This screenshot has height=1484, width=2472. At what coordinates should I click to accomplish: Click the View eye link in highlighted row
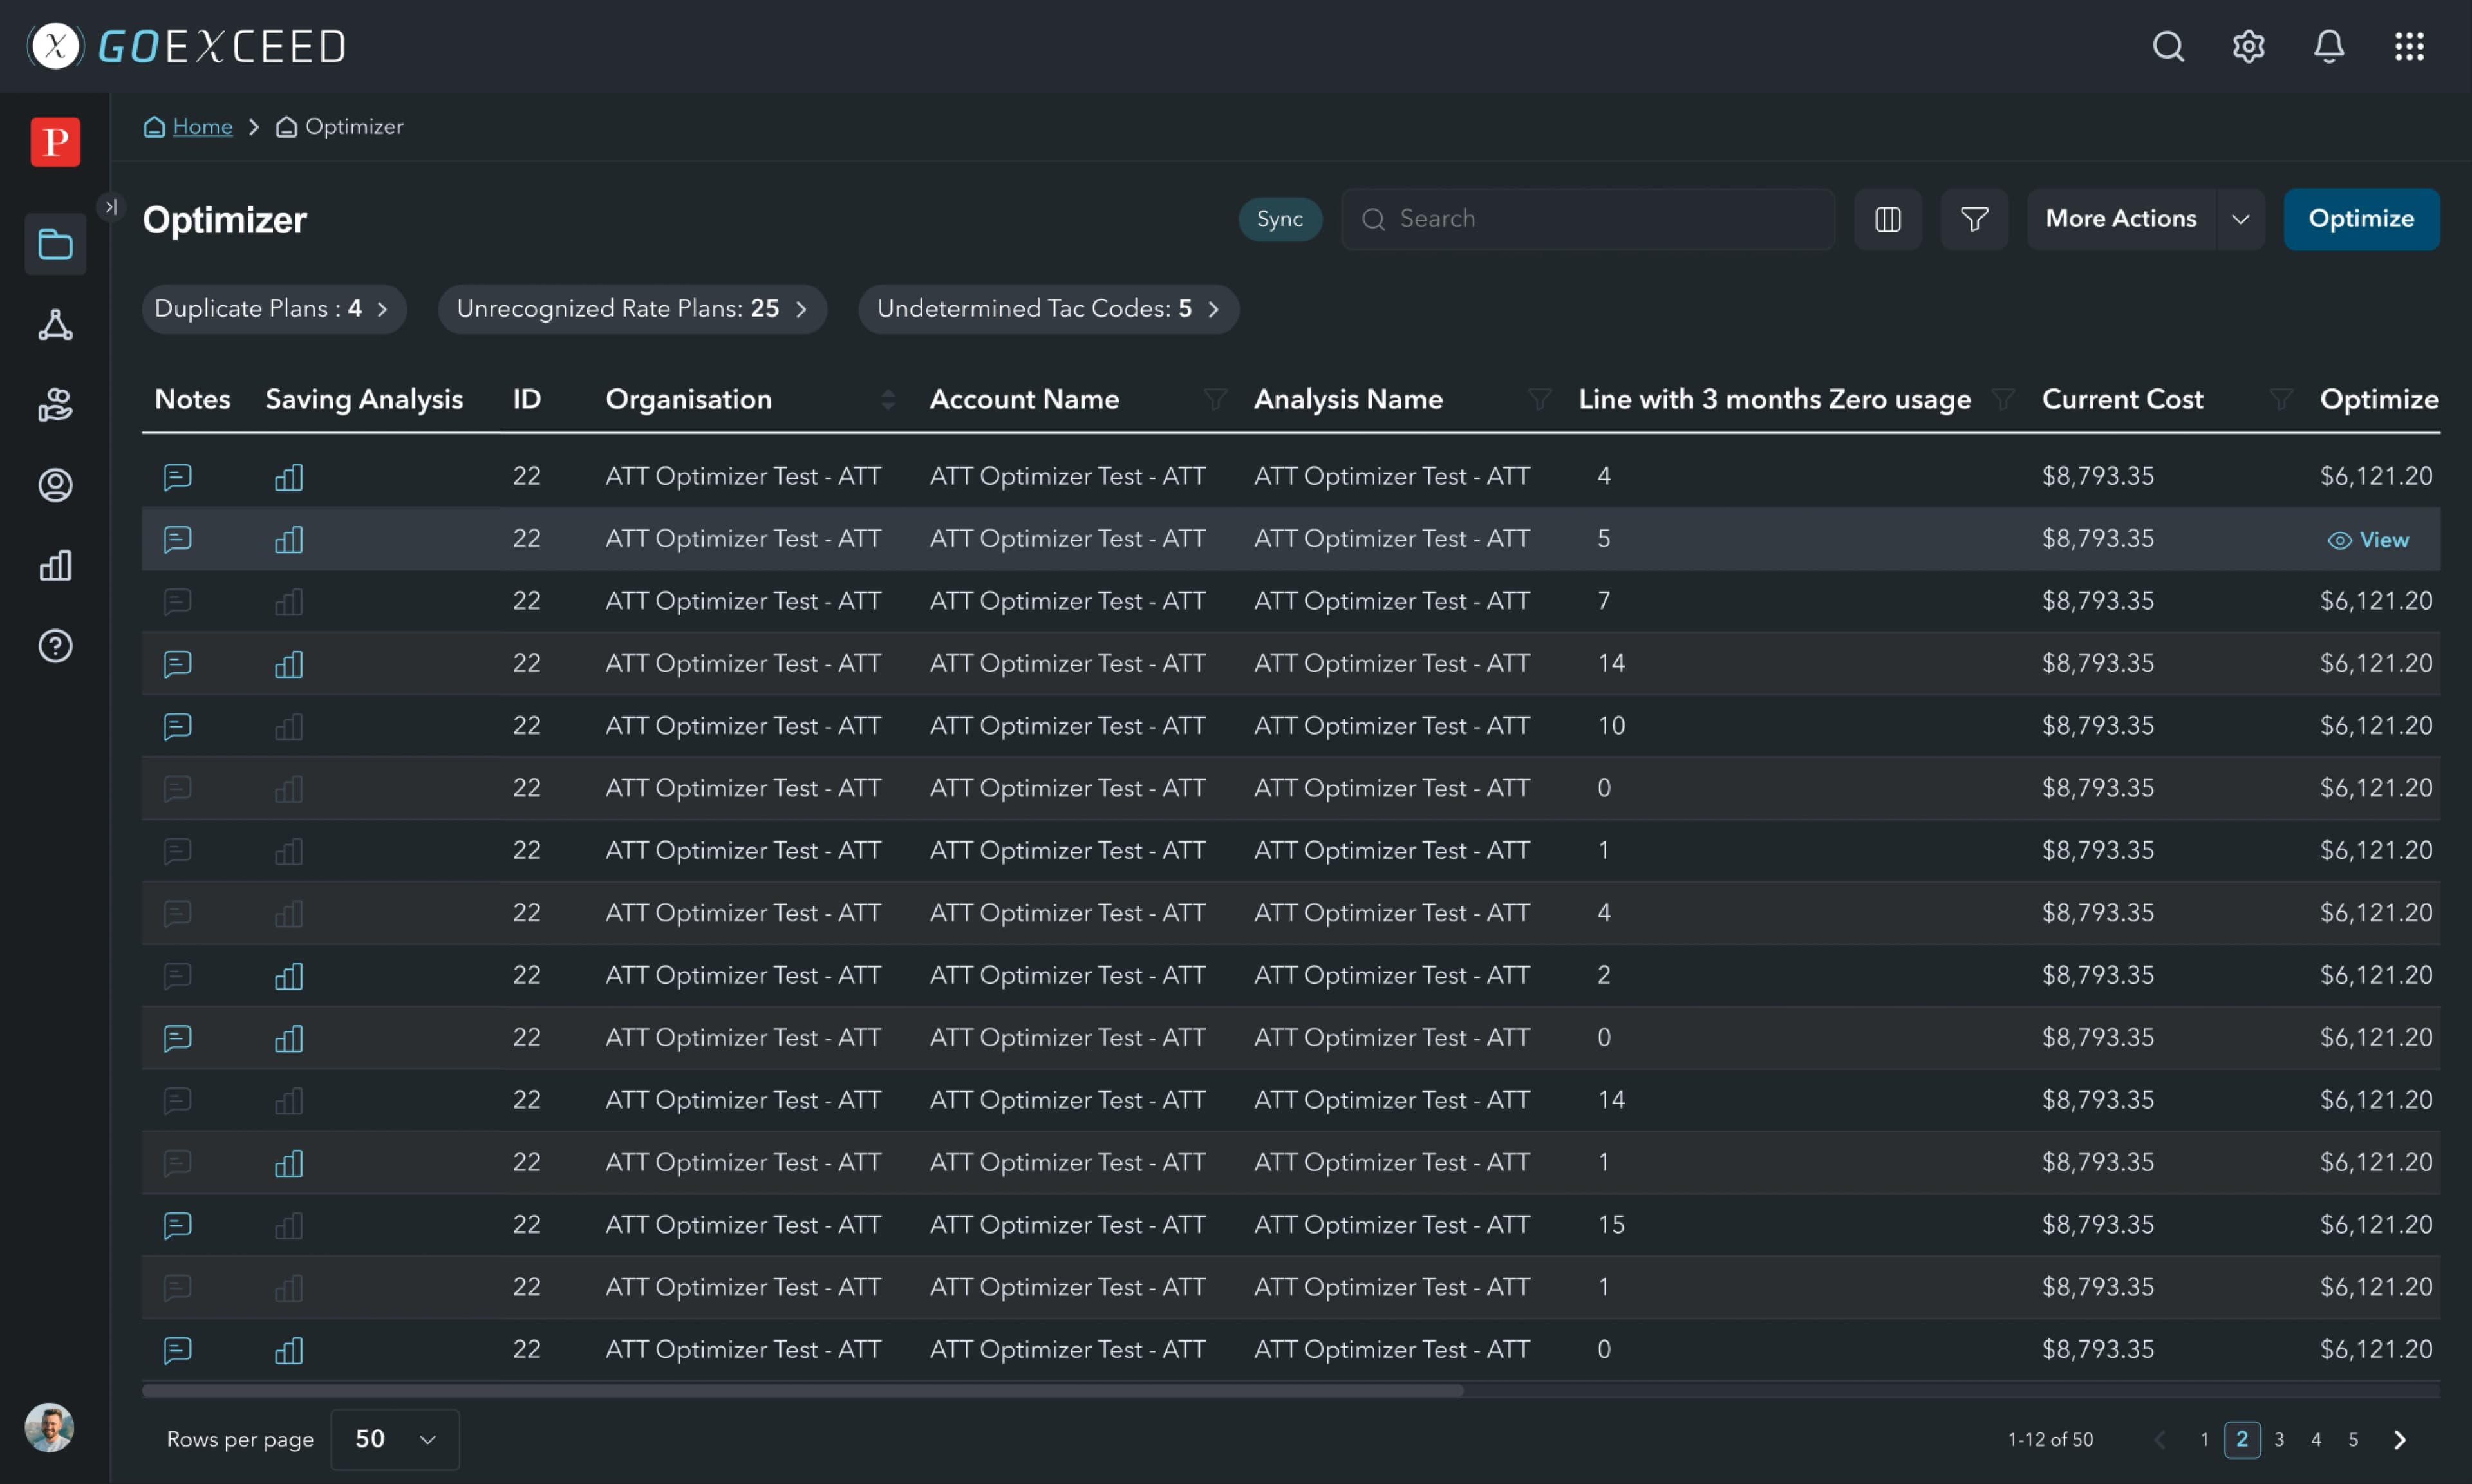pos(2368,540)
